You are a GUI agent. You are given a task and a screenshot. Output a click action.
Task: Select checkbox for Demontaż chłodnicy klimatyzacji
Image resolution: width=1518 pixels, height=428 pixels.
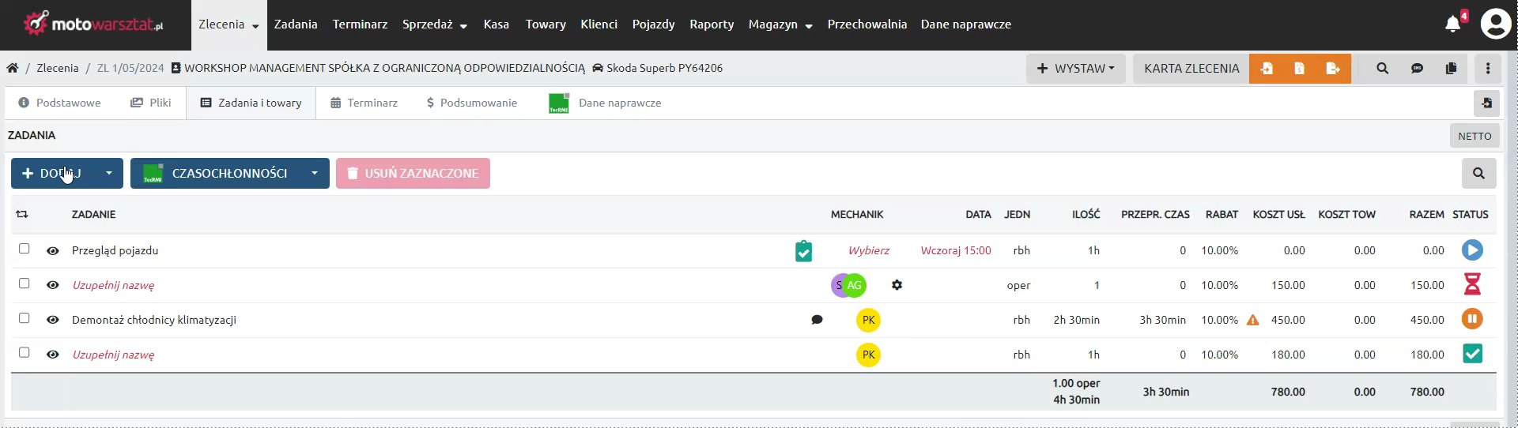click(x=24, y=318)
